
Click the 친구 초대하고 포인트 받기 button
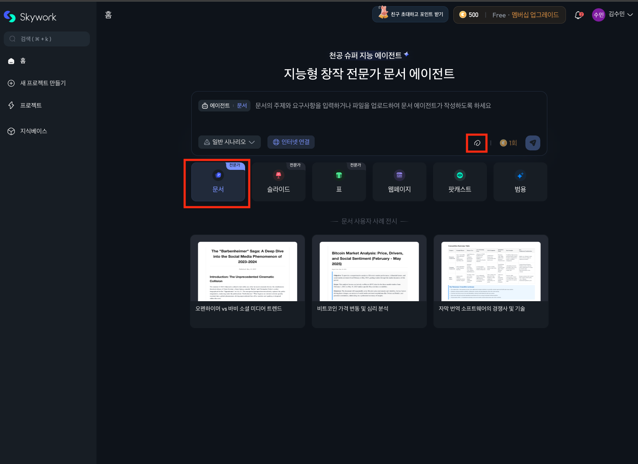(410, 14)
